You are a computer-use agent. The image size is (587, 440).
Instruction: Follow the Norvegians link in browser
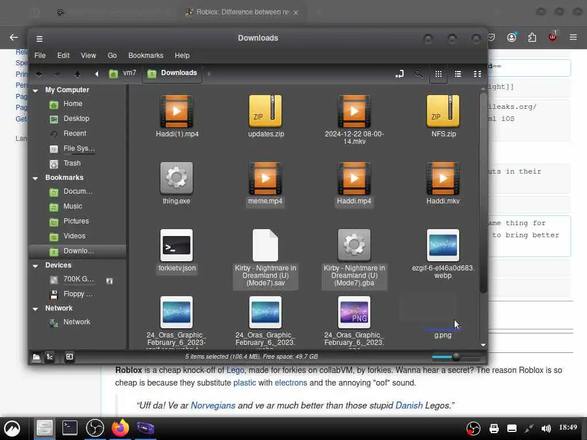pos(213,406)
